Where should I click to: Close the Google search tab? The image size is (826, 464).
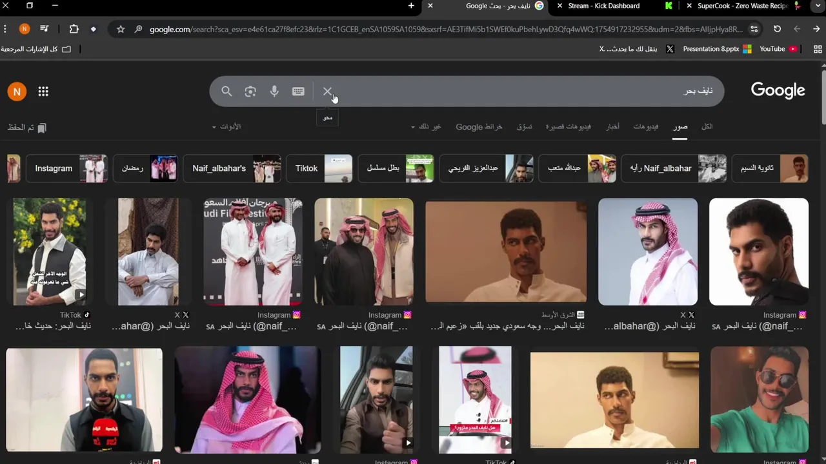click(430, 6)
